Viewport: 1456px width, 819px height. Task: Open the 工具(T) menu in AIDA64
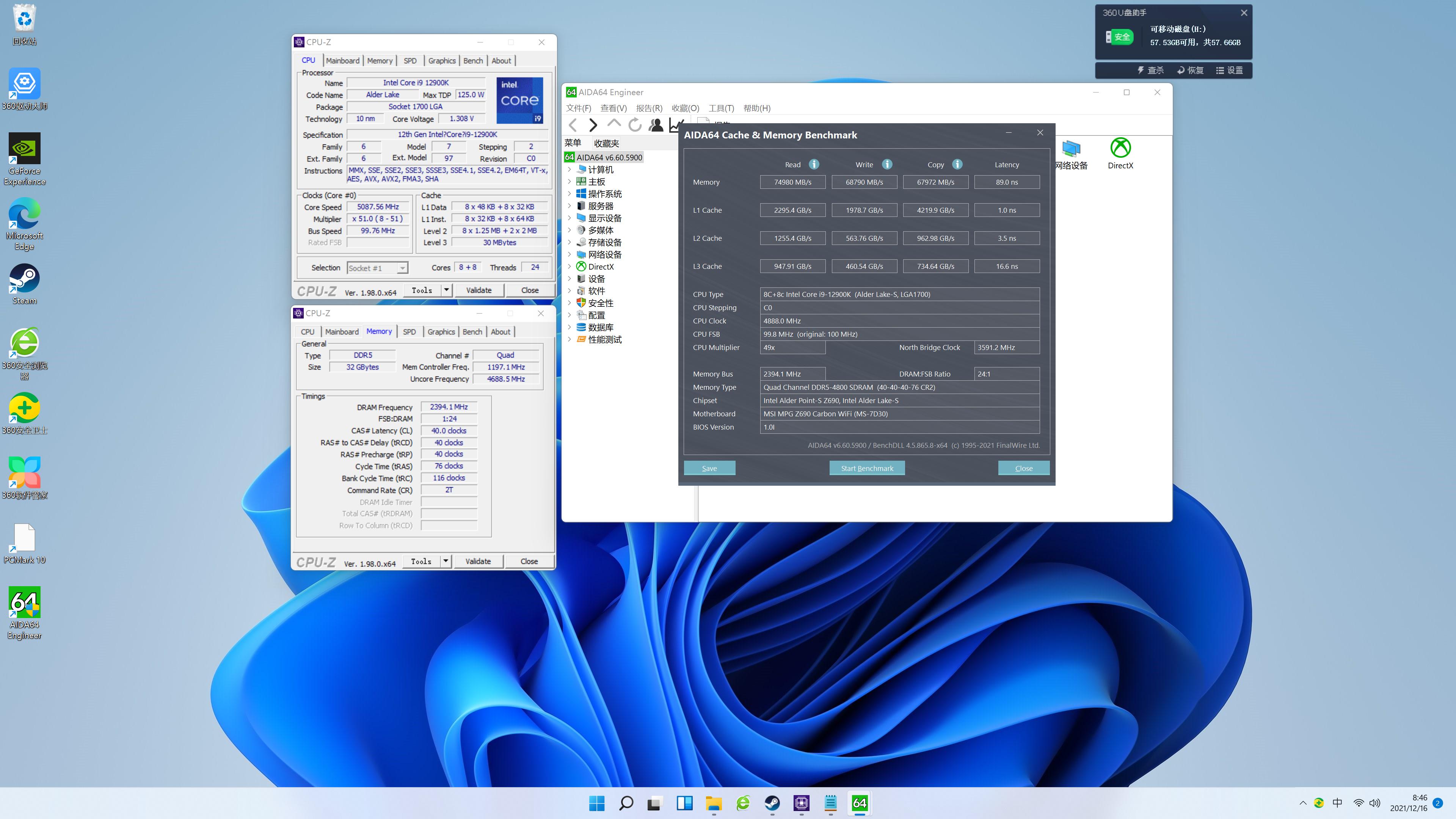pos(722,108)
